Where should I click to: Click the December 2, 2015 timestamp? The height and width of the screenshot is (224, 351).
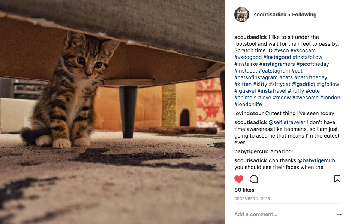coord(252,199)
